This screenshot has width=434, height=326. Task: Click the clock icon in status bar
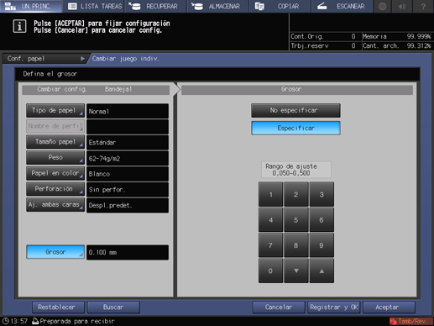pos(5,321)
